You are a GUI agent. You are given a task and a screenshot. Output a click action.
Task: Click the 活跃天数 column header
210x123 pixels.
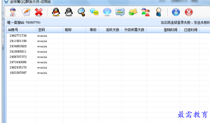tap(110, 30)
